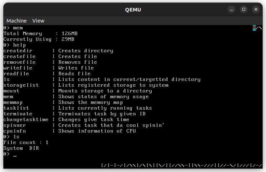
Task: Click the "storagelist" command entry
Action: (21, 85)
